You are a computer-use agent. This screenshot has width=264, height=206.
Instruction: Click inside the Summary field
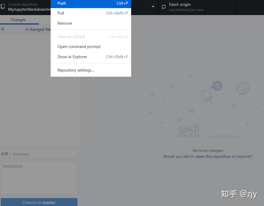44,154
